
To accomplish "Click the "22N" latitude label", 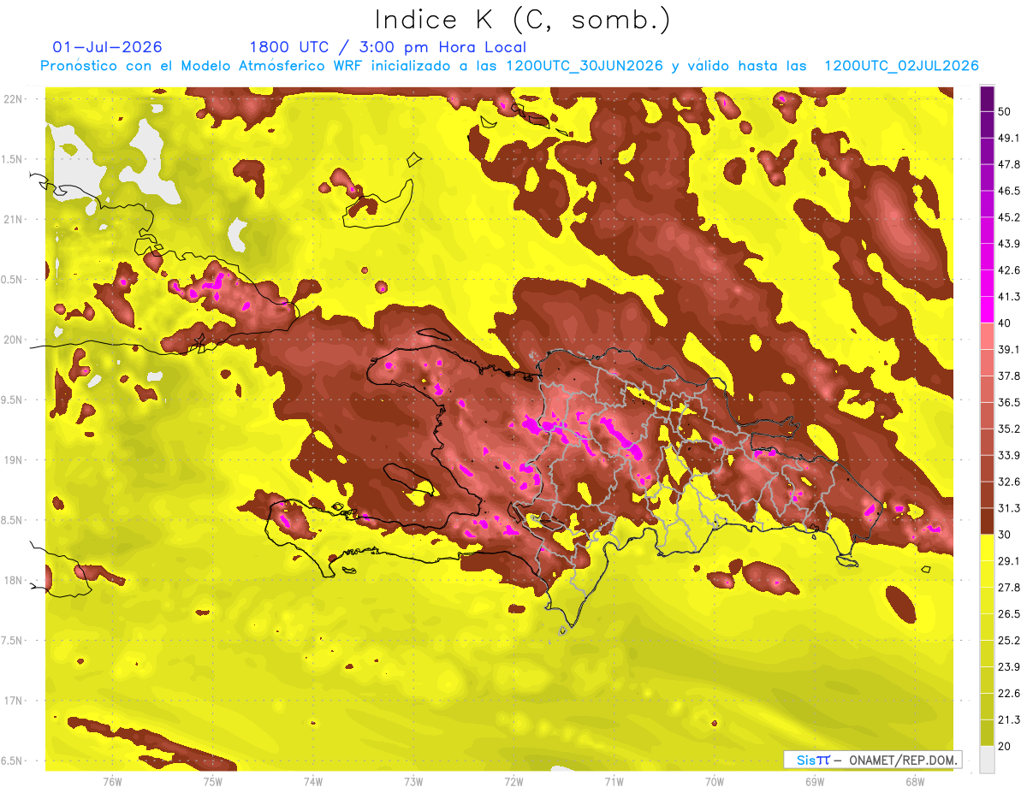I will point(14,99).
